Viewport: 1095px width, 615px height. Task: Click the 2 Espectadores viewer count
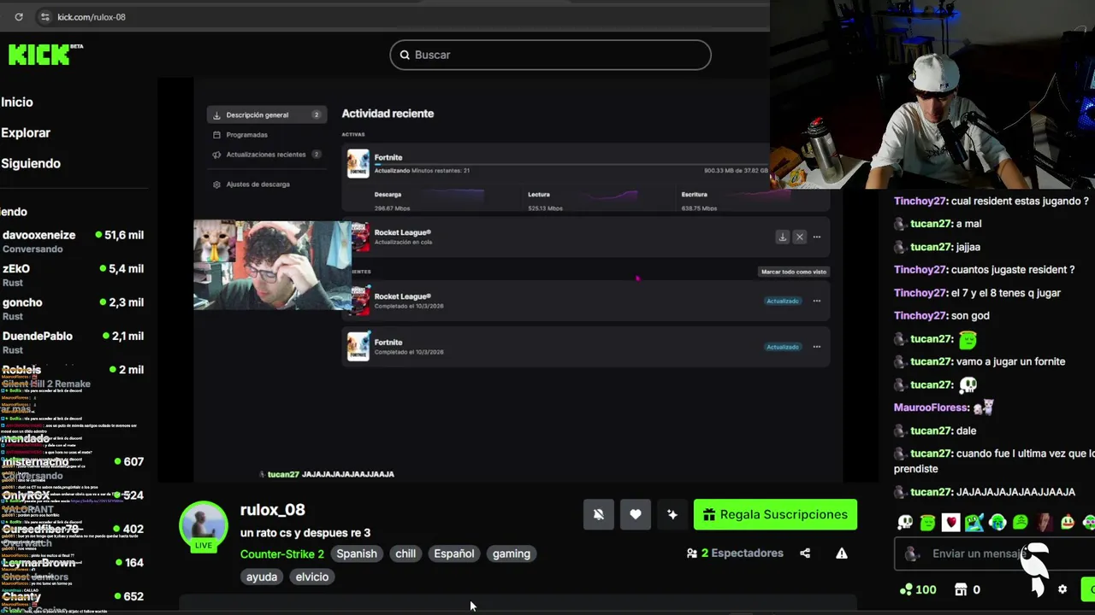pyautogui.click(x=736, y=553)
